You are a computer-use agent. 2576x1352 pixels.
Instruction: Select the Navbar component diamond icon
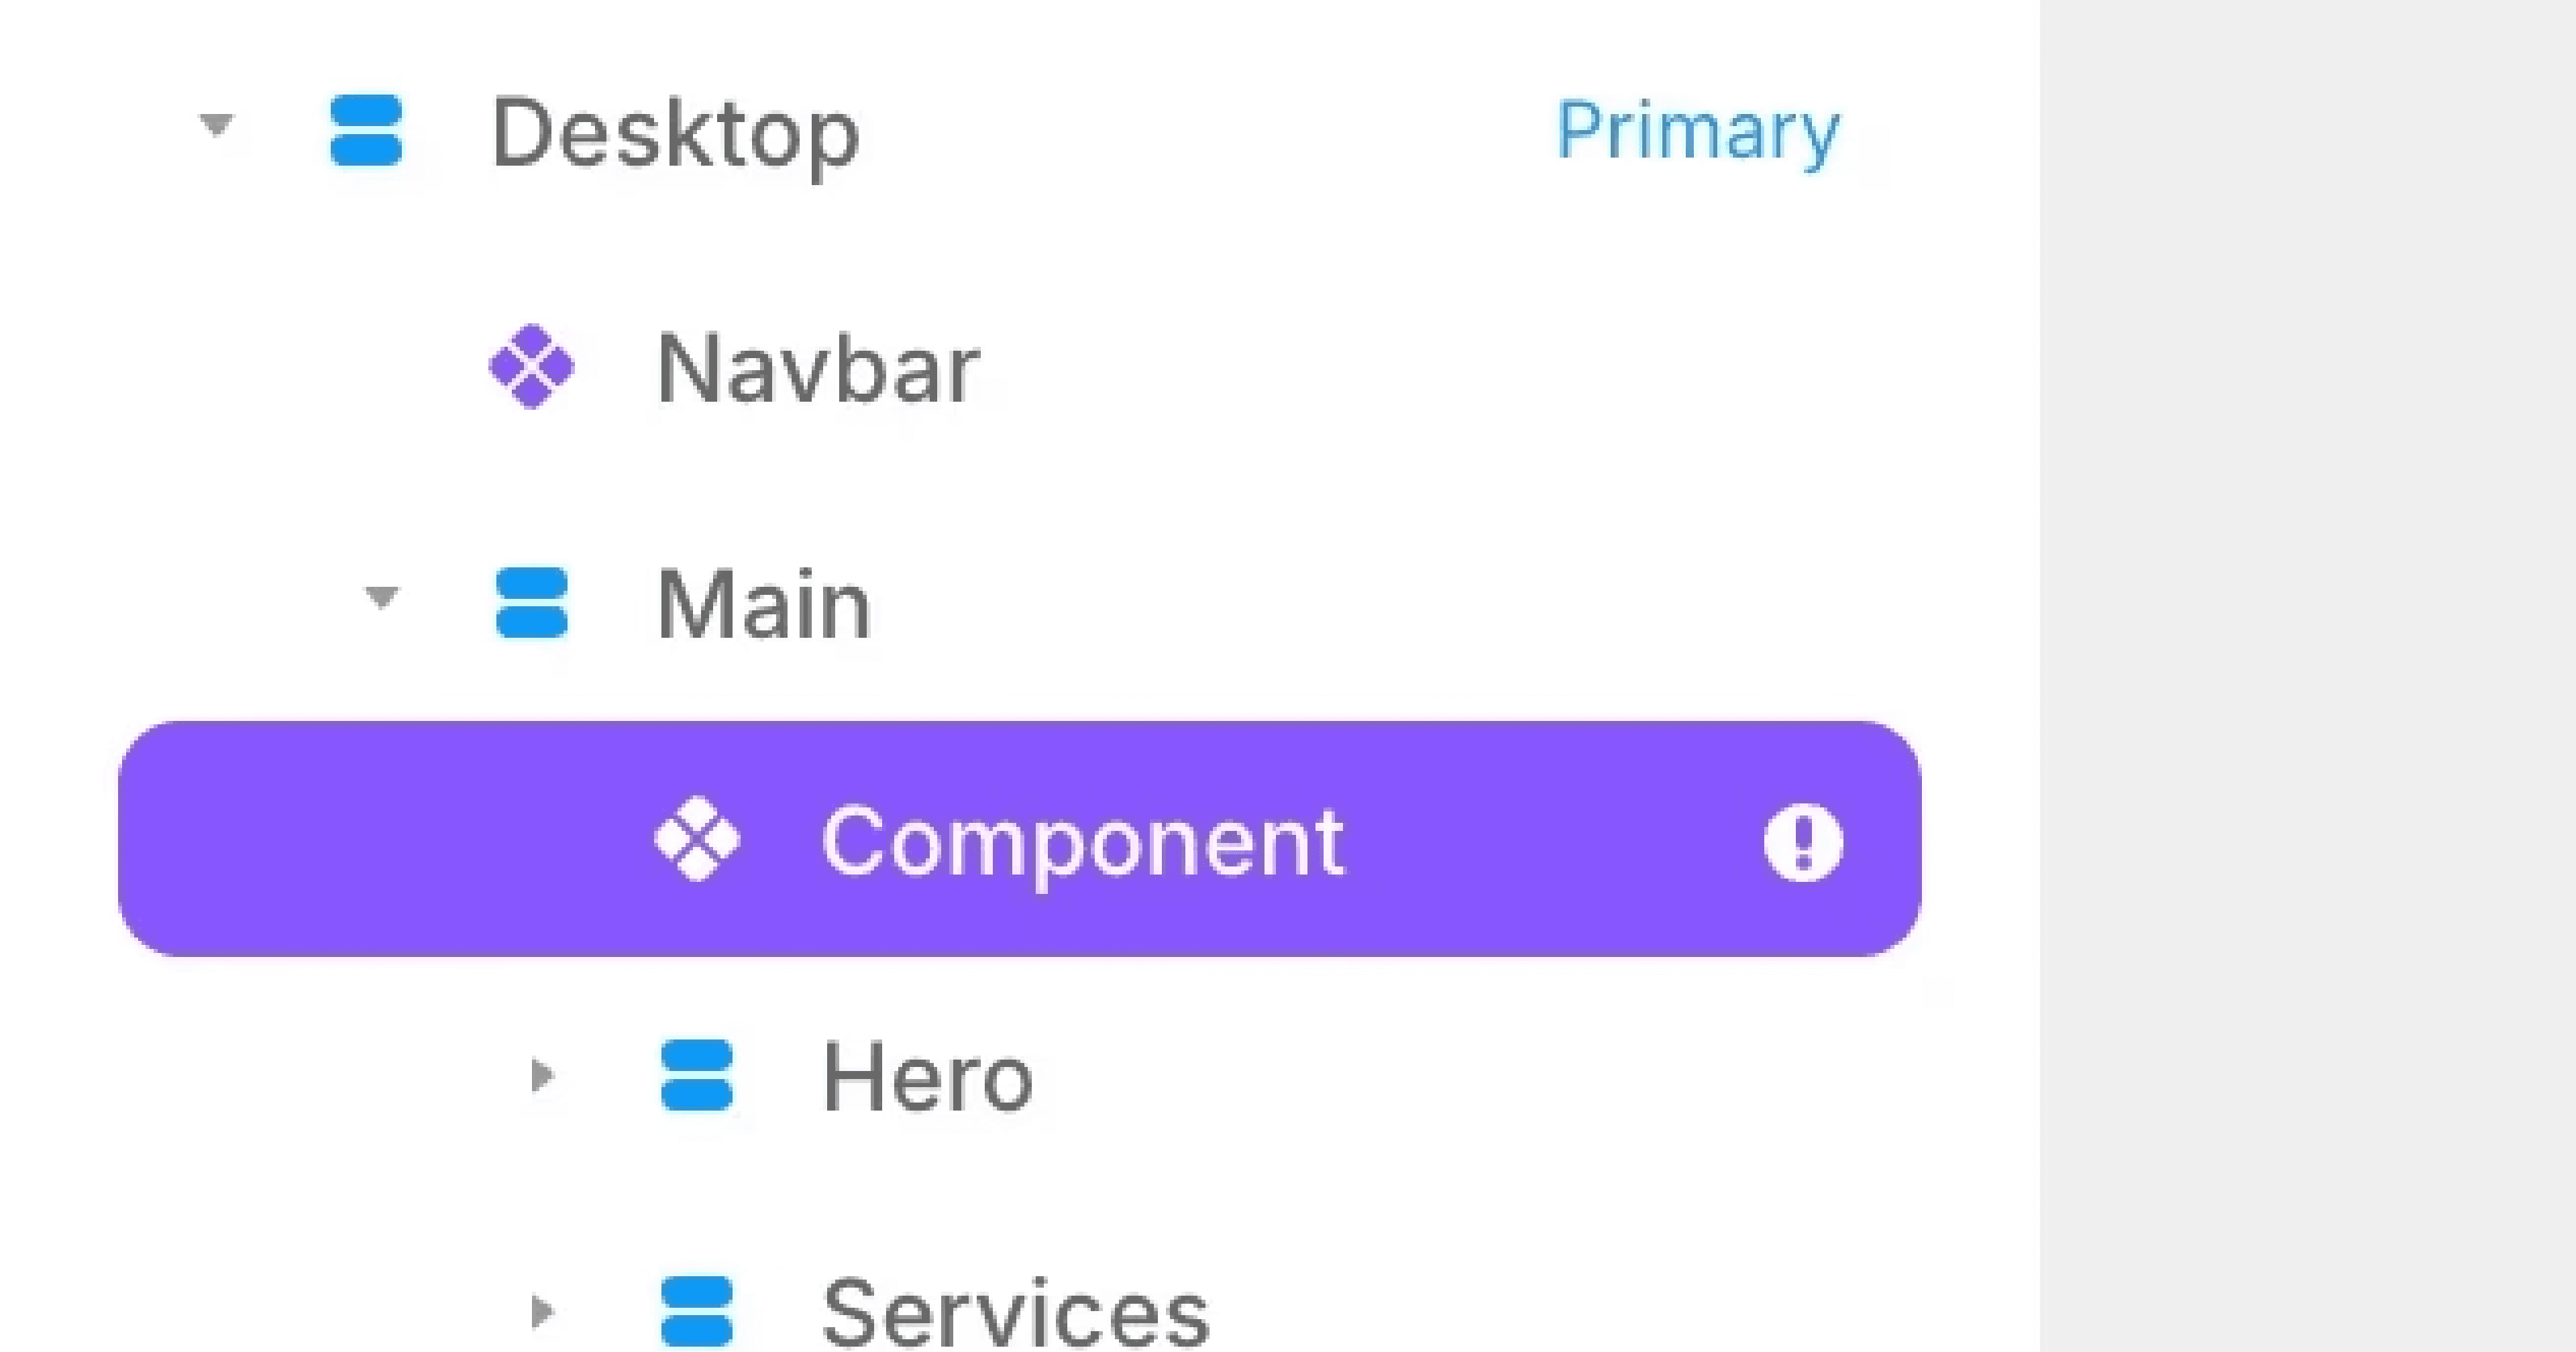tap(532, 368)
